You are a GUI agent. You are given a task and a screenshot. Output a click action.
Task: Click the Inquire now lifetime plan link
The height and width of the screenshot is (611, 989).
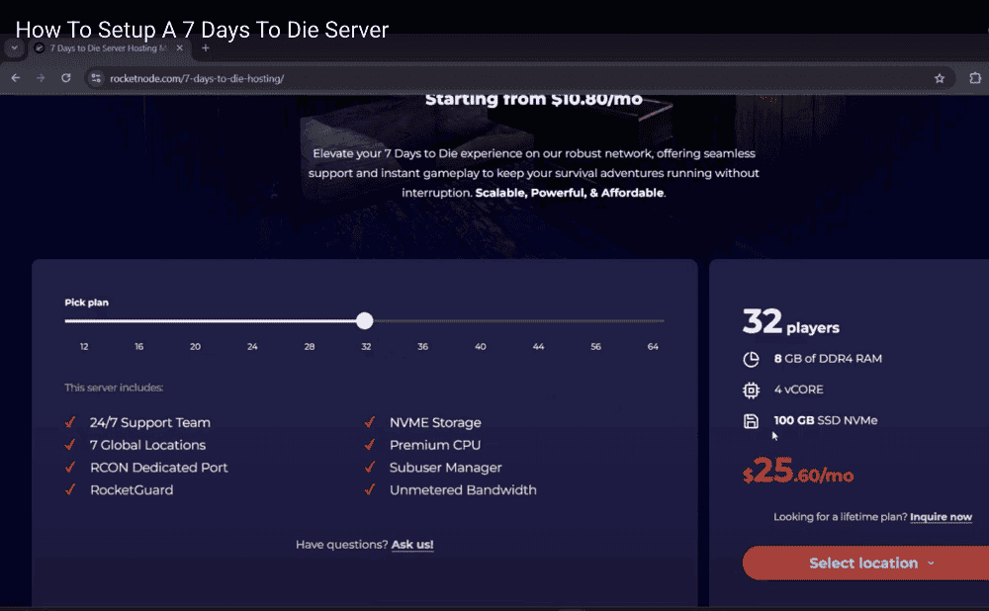(941, 517)
